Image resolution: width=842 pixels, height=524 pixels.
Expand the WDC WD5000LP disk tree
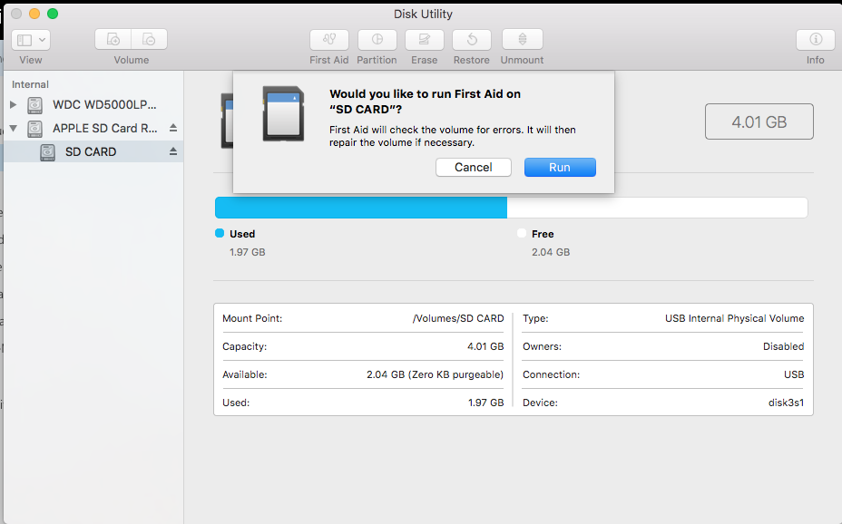pos(14,104)
